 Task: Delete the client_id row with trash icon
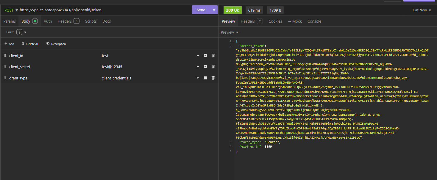pyautogui.click(x=213, y=56)
